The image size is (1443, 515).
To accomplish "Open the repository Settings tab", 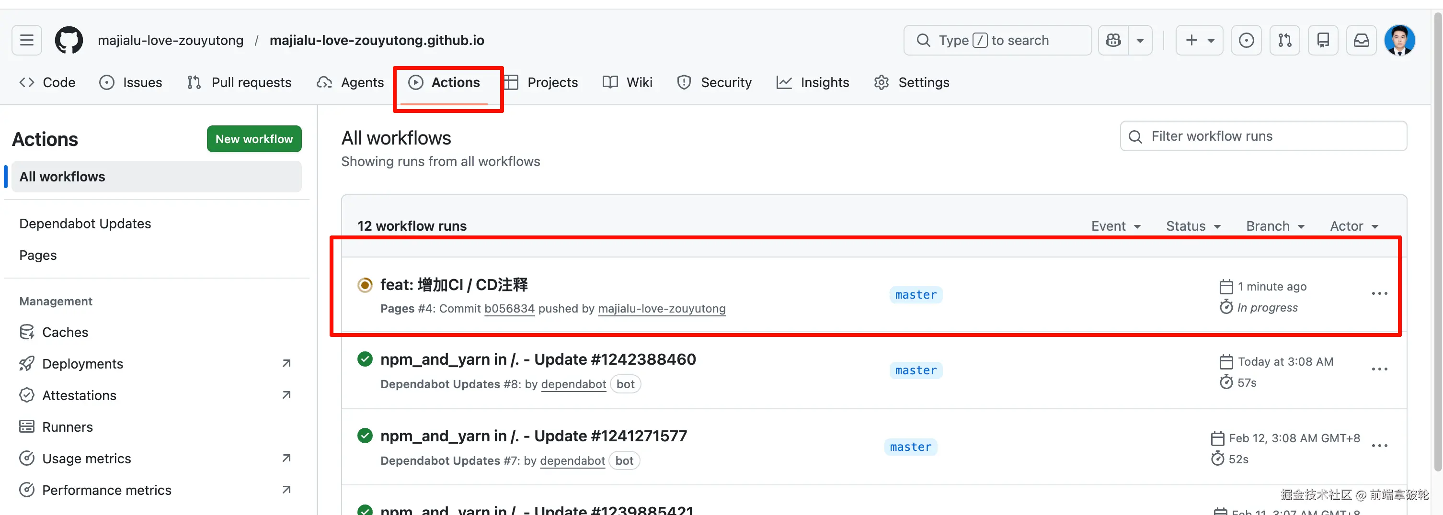I will [911, 82].
